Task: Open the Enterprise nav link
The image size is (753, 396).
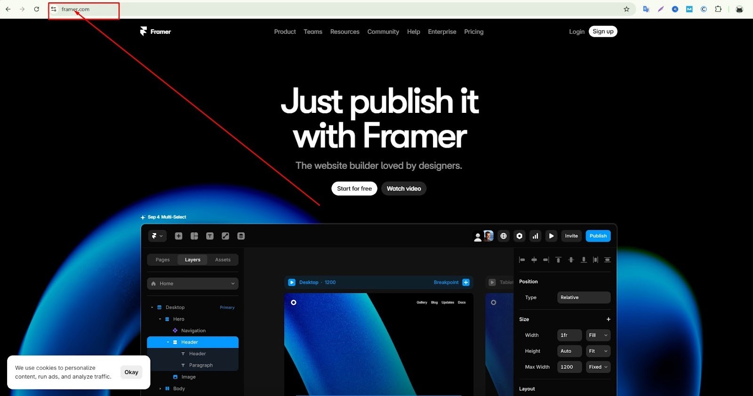Action: click(442, 32)
